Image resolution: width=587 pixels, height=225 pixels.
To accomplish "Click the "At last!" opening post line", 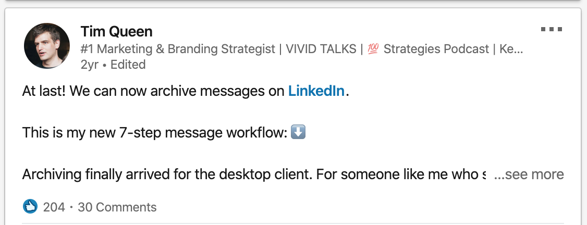I will (43, 91).
